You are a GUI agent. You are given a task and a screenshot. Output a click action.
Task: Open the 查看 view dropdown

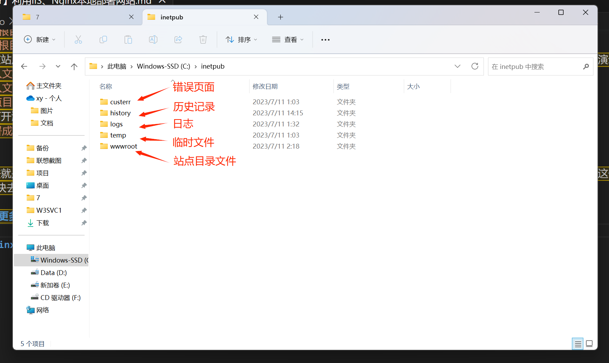288,39
